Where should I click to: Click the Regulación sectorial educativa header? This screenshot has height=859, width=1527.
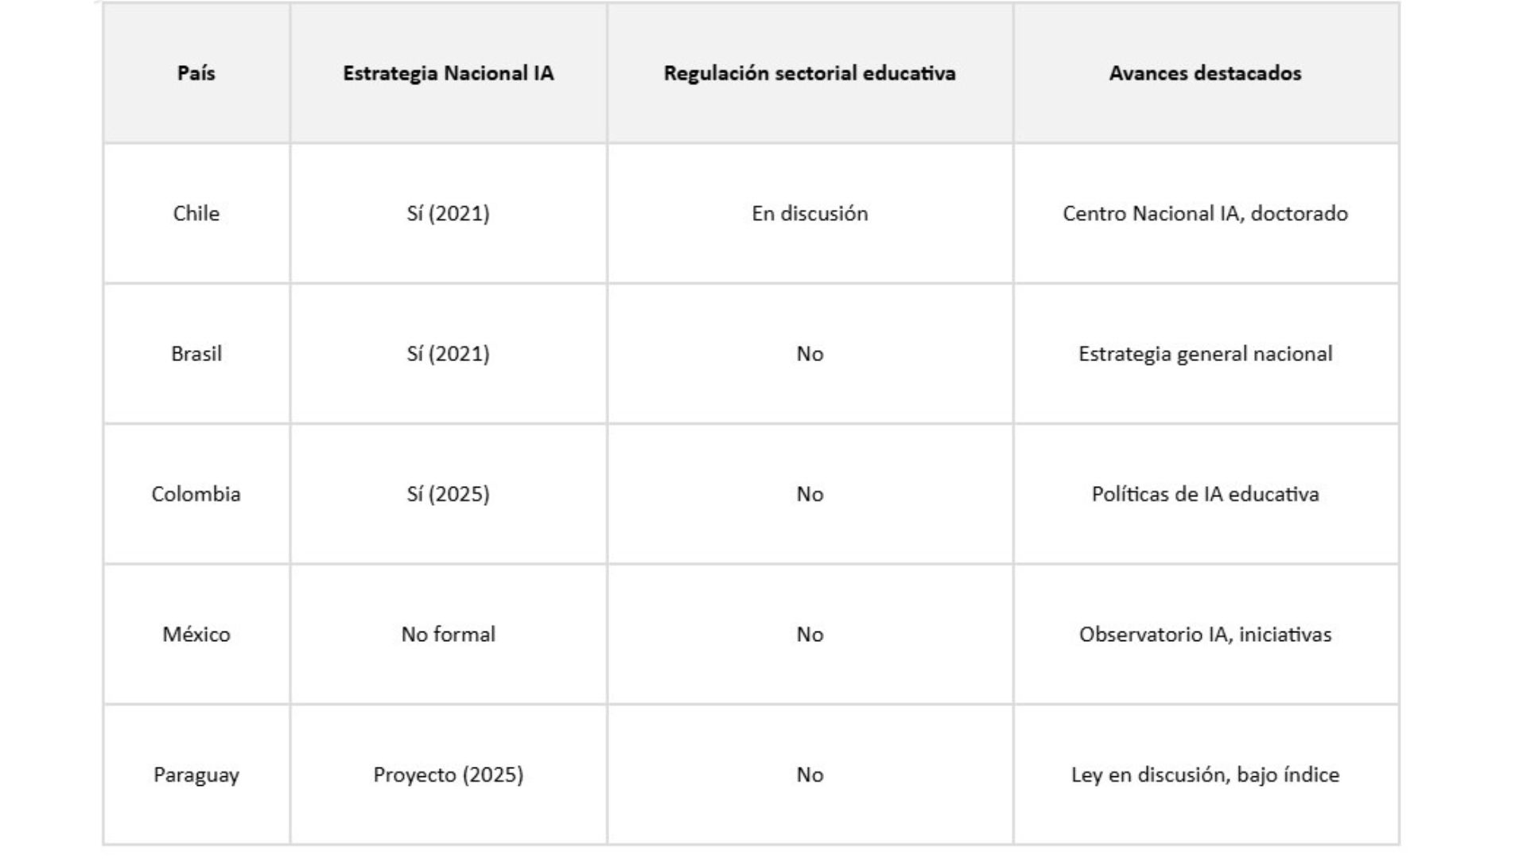coord(810,73)
